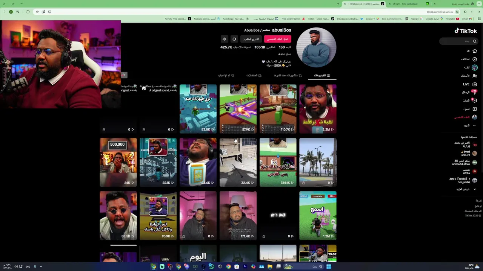
Task: Reload page with the refresh icon
Action: [x=465, y=12]
